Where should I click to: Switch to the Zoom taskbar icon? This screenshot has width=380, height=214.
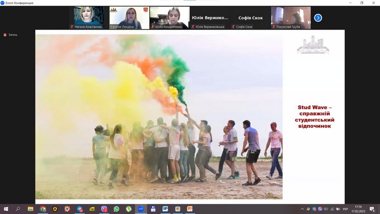tap(141, 209)
